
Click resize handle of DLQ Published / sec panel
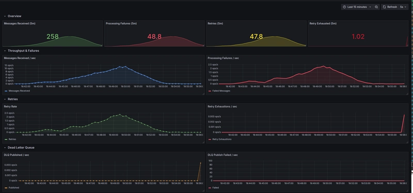click(x=203, y=190)
